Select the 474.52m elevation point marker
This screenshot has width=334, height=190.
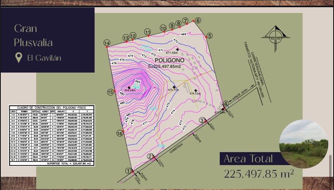pos(196,90)
